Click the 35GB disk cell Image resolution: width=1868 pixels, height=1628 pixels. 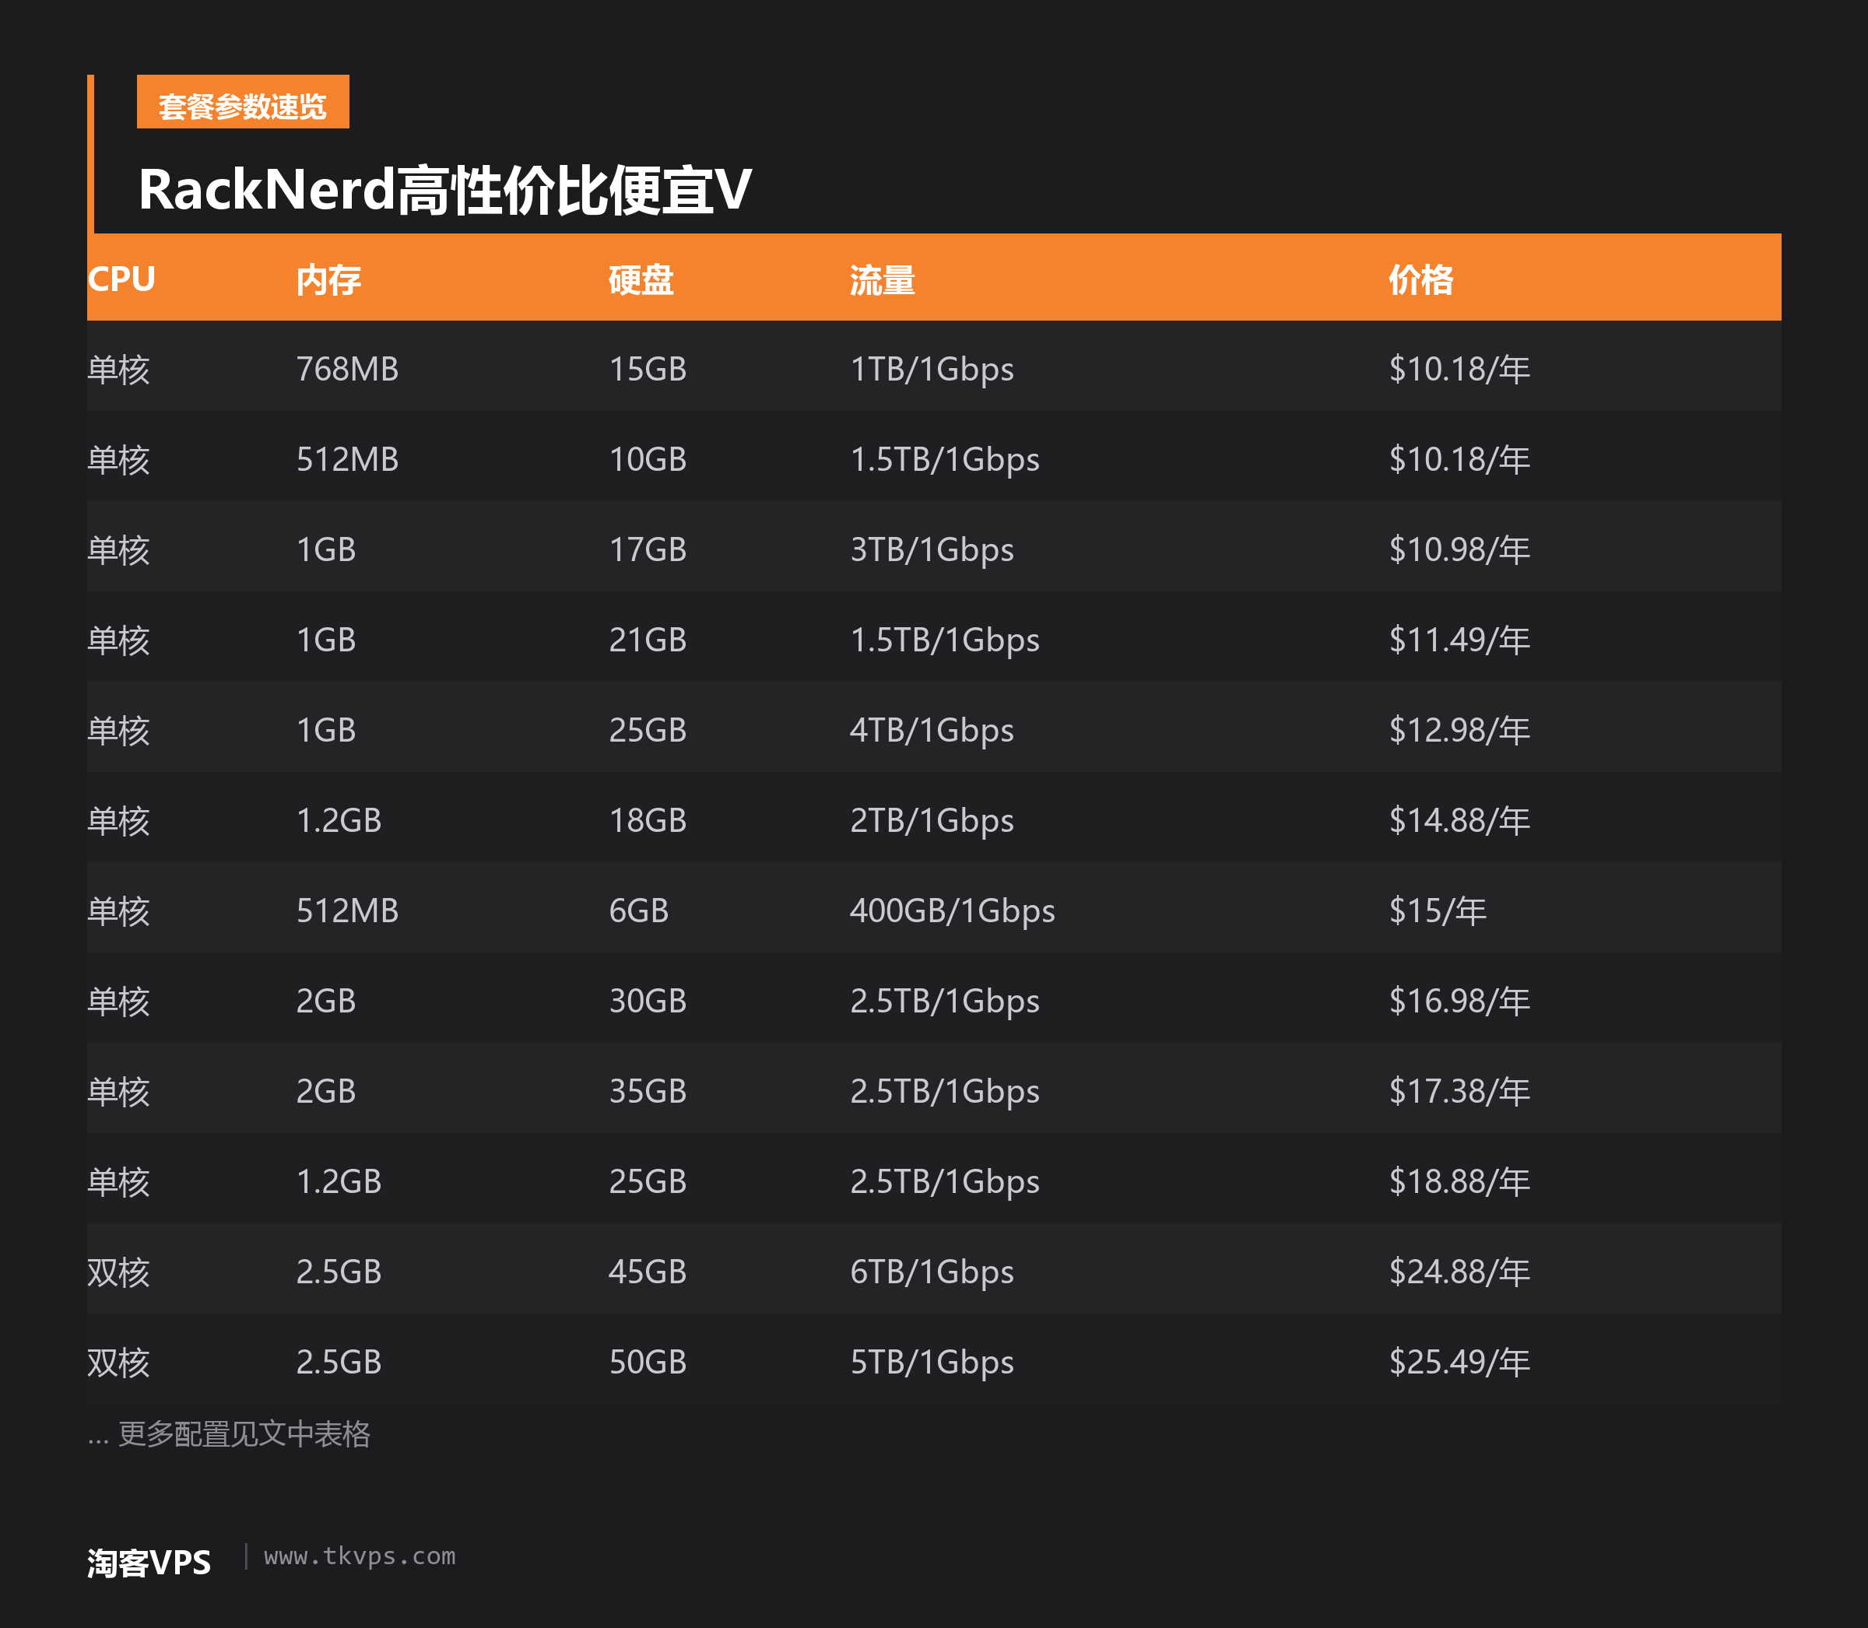648,1090
